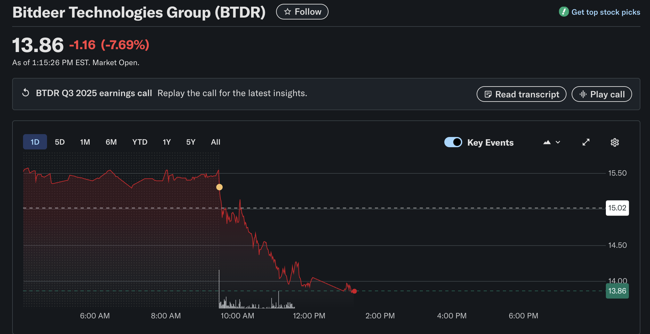Image resolution: width=650 pixels, height=334 pixels.
Task: Click the 13.86 current price label
Action: pyautogui.click(x=617, y=291)
